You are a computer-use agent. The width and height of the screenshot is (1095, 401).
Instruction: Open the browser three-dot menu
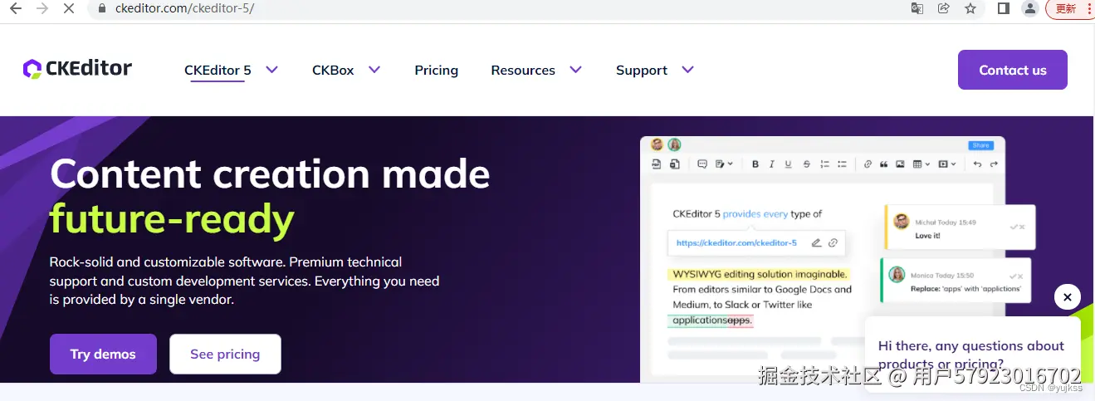(1090, 8)
